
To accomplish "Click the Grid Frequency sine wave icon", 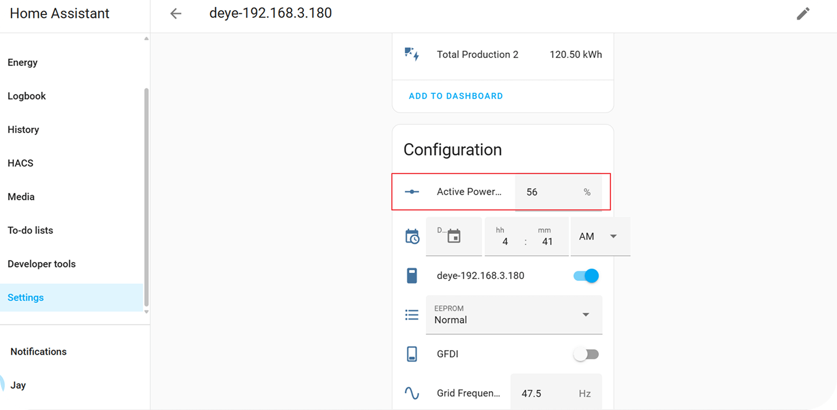I will [x=412, y=393].
